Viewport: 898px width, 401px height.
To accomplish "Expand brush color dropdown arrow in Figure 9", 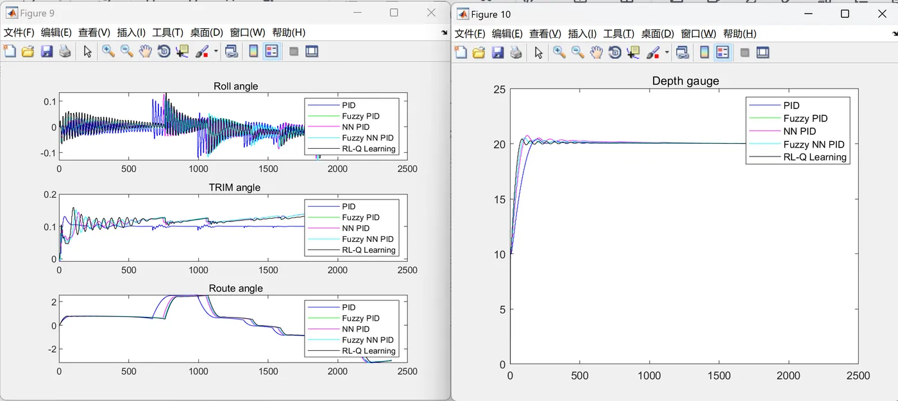I will [x=216, y=51].
